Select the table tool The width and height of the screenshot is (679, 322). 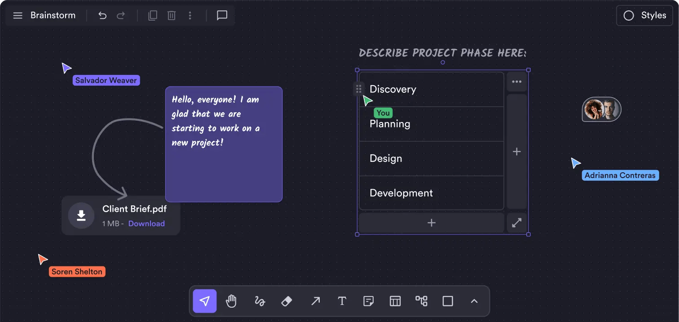coord(395,301)
